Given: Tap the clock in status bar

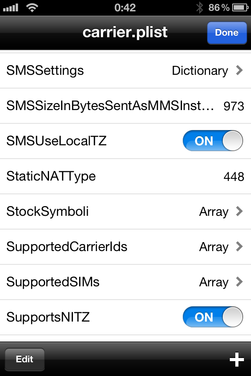Looking at the screenshot, I should (125, 8).
